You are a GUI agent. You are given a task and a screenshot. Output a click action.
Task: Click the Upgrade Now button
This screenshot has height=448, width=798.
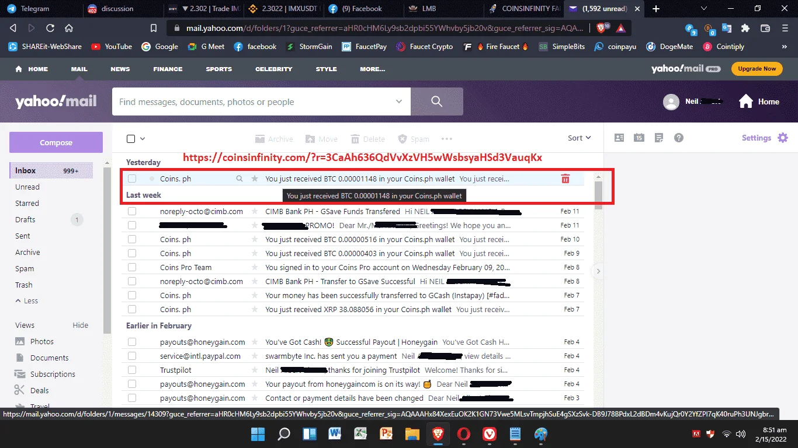[757, 69]
